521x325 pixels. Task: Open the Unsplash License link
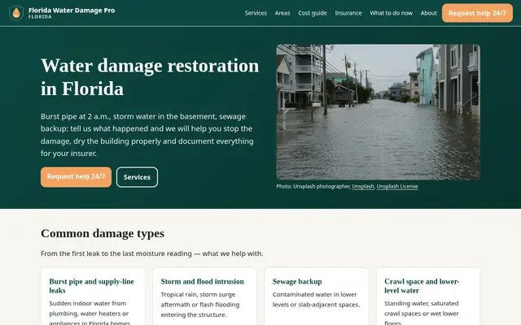[397, 186]
